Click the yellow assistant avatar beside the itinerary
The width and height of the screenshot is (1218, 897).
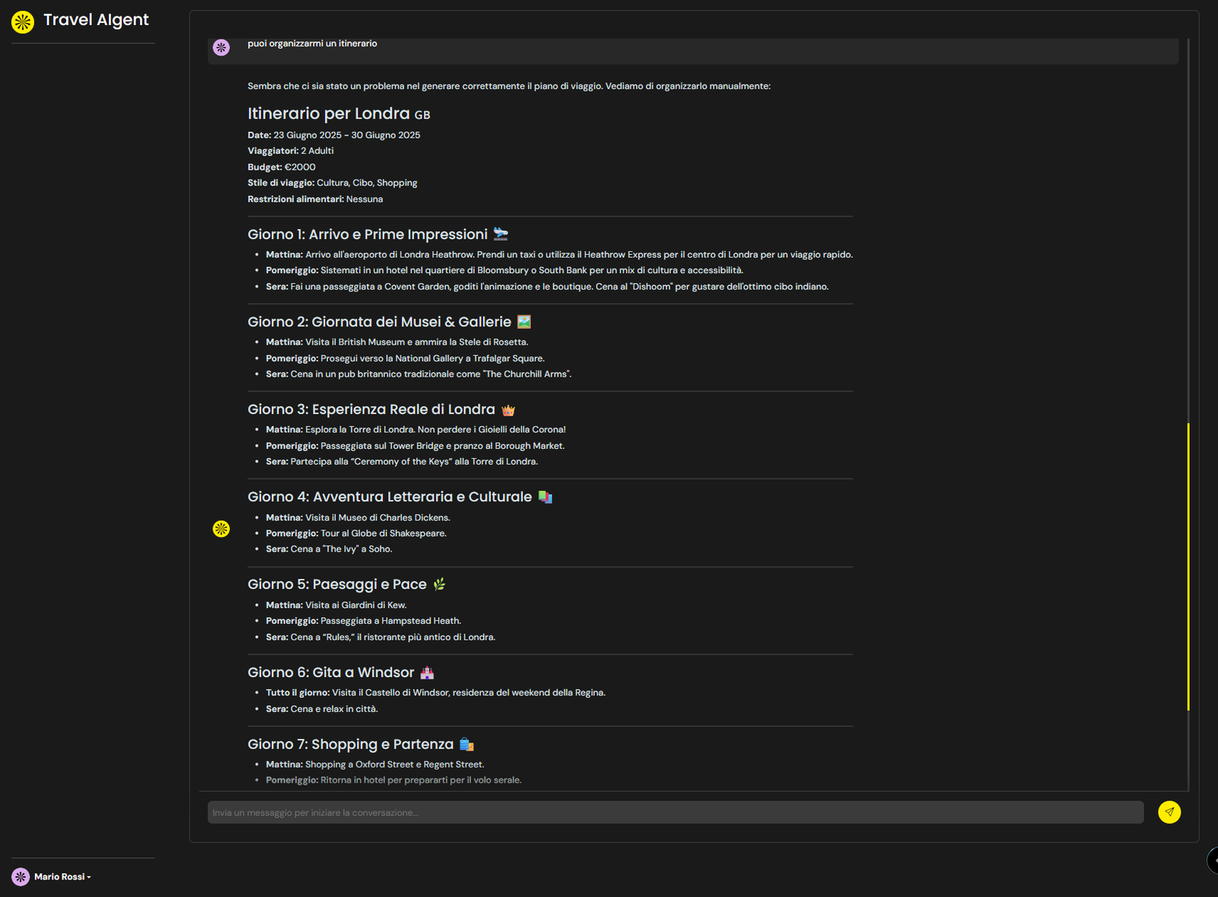(x=221, y=529)
